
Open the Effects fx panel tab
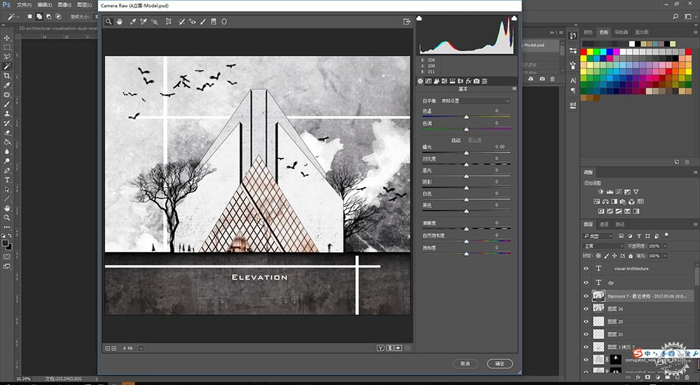point(468,81)
